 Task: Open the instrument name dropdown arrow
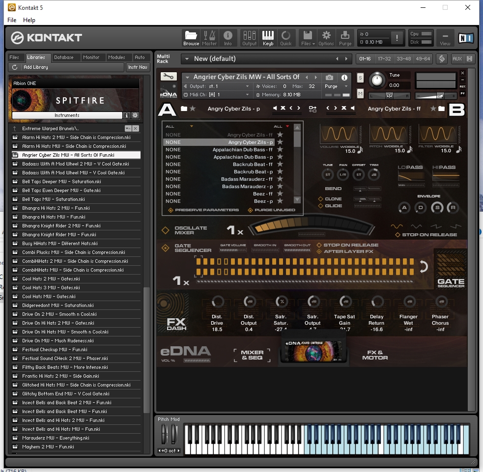186,77
